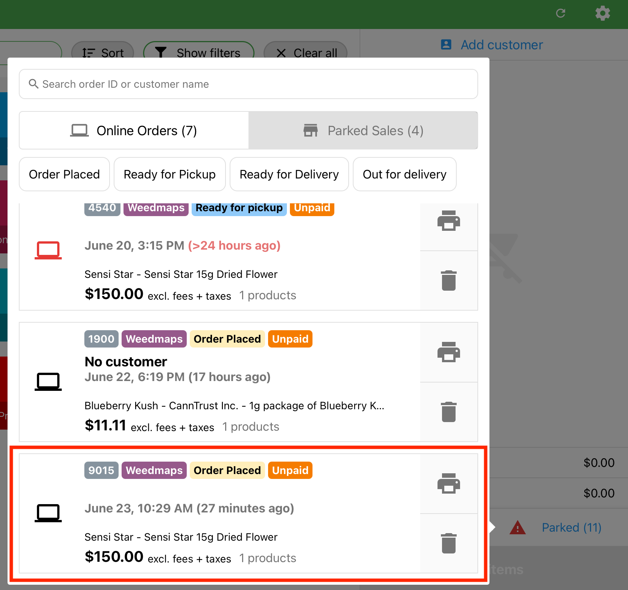Focus the order search field
This screenshot has width=628, height=590.
pyautogui.click(x=248, y=84)
